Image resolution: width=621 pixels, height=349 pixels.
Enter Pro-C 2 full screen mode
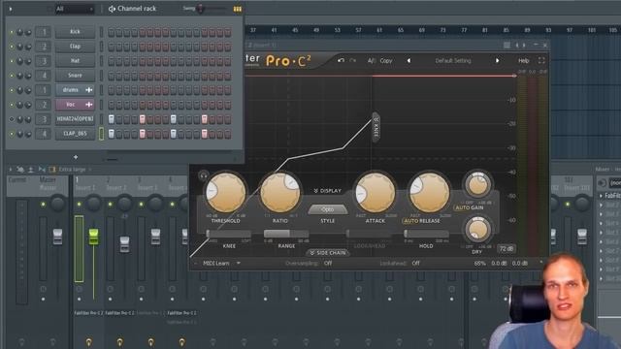pos(541,60)
